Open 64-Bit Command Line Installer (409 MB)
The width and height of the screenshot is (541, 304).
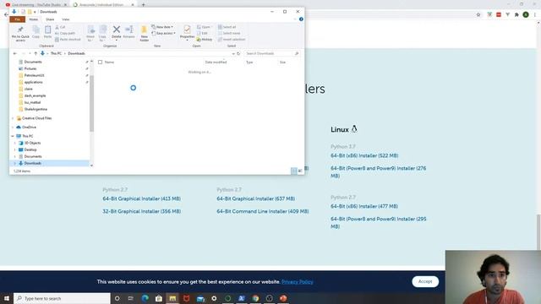coord(263,211)
